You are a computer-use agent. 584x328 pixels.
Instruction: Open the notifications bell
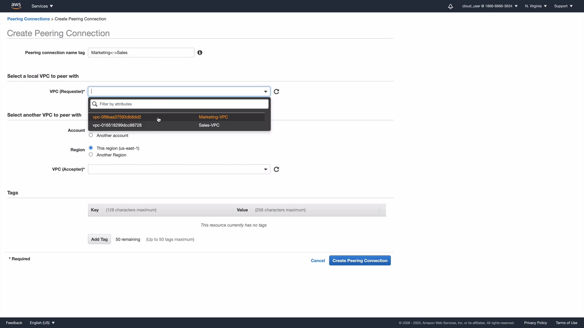450,6
